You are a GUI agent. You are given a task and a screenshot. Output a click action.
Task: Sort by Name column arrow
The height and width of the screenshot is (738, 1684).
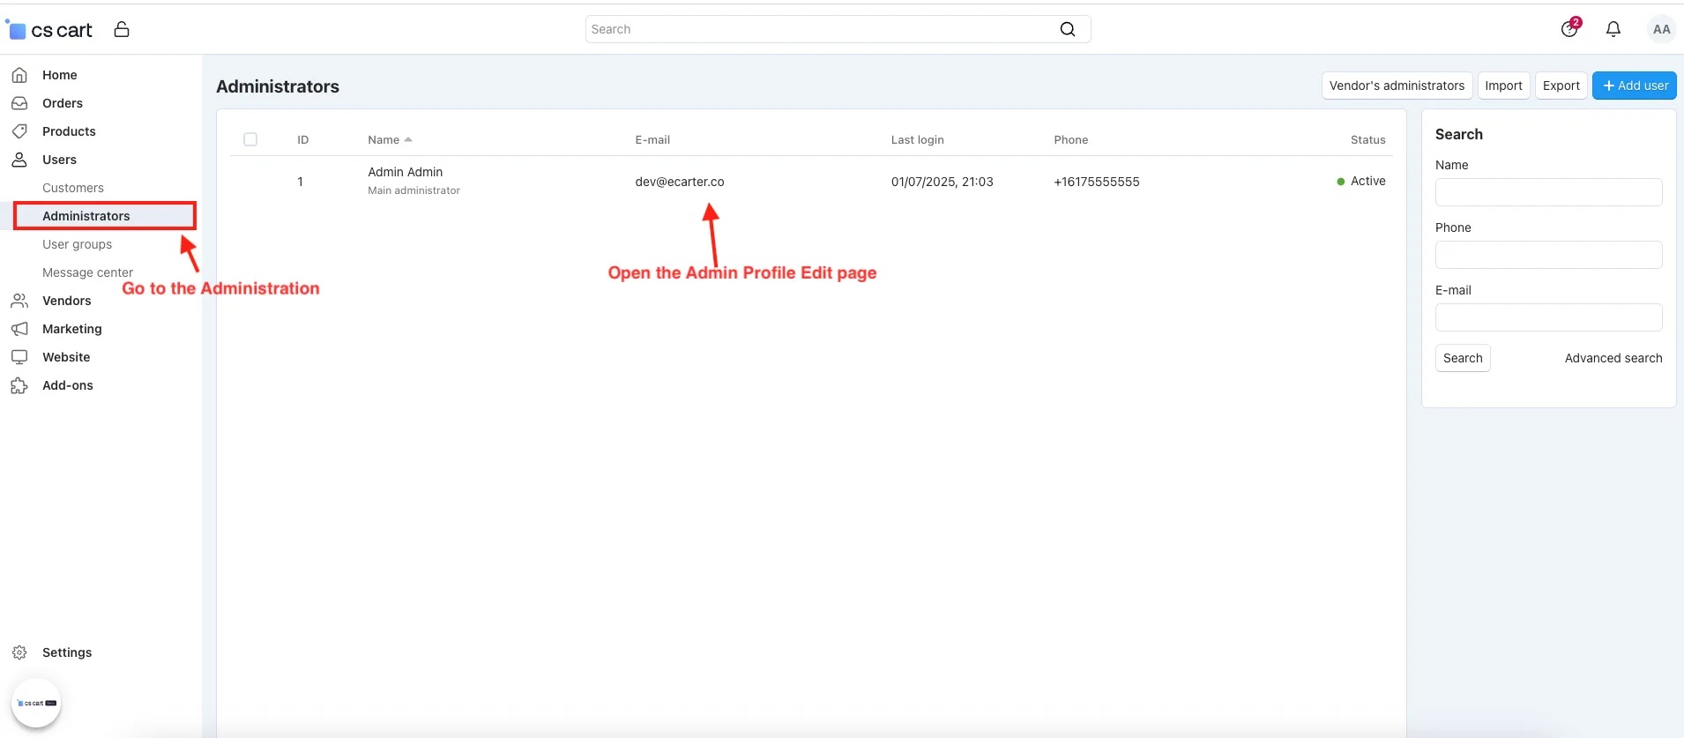tap(408, 139)
